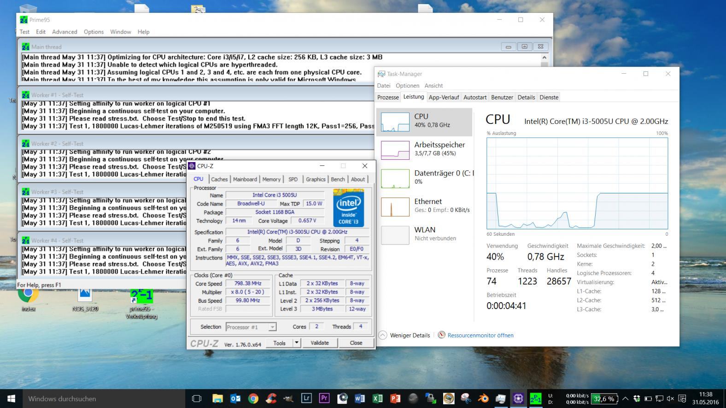Screen dimensions: 726x408
Task: Select Ethernet in performance list
Action: 424,206
